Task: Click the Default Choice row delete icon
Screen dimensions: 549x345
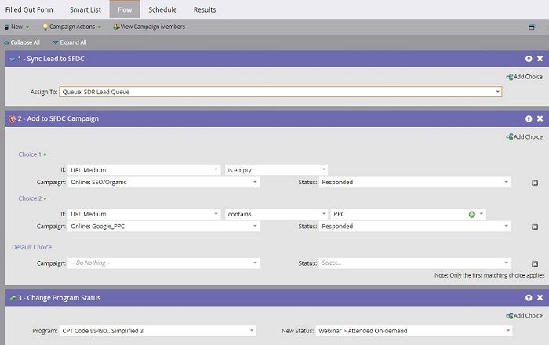Action: pos(535,263)
